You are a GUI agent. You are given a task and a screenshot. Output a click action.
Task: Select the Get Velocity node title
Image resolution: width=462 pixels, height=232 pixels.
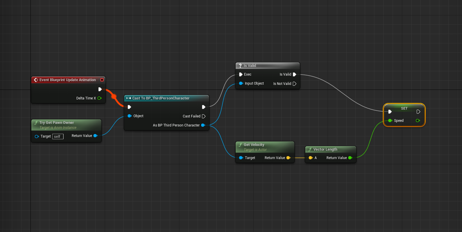click(254, 145)
